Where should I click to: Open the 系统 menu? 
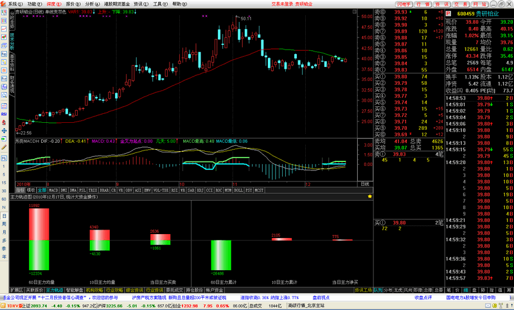click(x=15, y=4)
